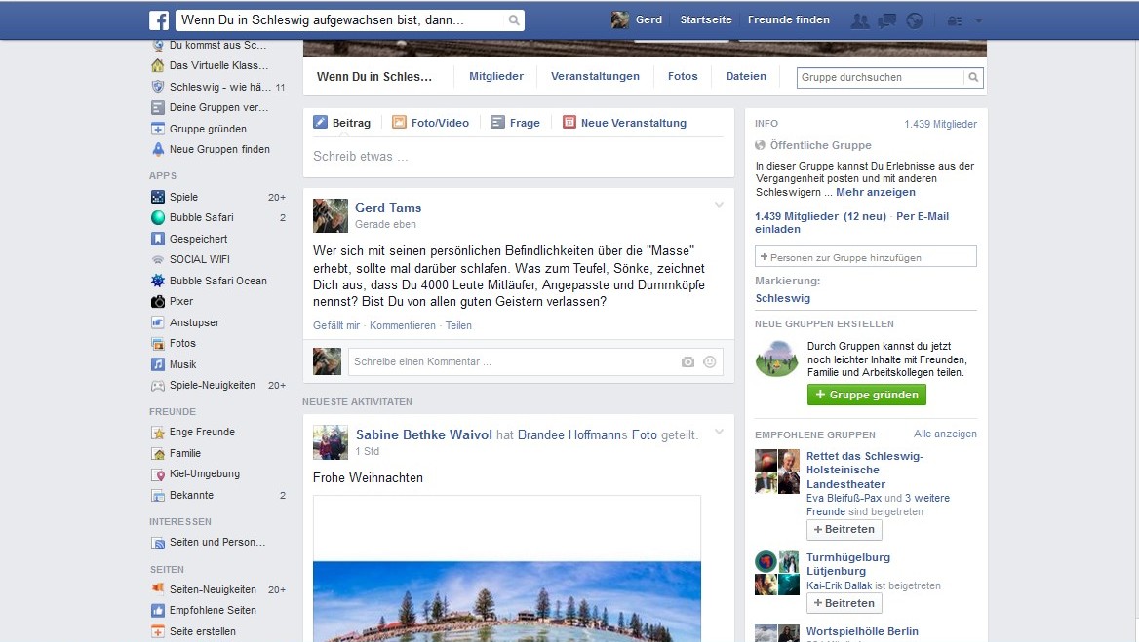Click Neue Gruppen finden in sidebar

tap(217, 149)
